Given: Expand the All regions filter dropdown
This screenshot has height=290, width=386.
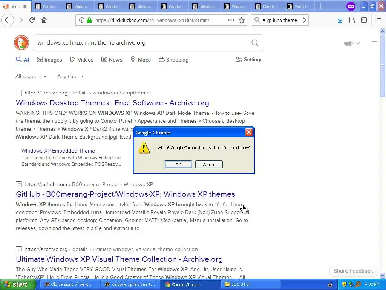Looking at the screenshot, I should (x=31, y=76).
